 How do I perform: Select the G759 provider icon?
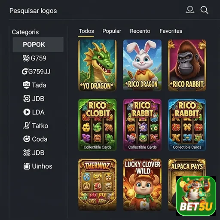click(26, 58)
